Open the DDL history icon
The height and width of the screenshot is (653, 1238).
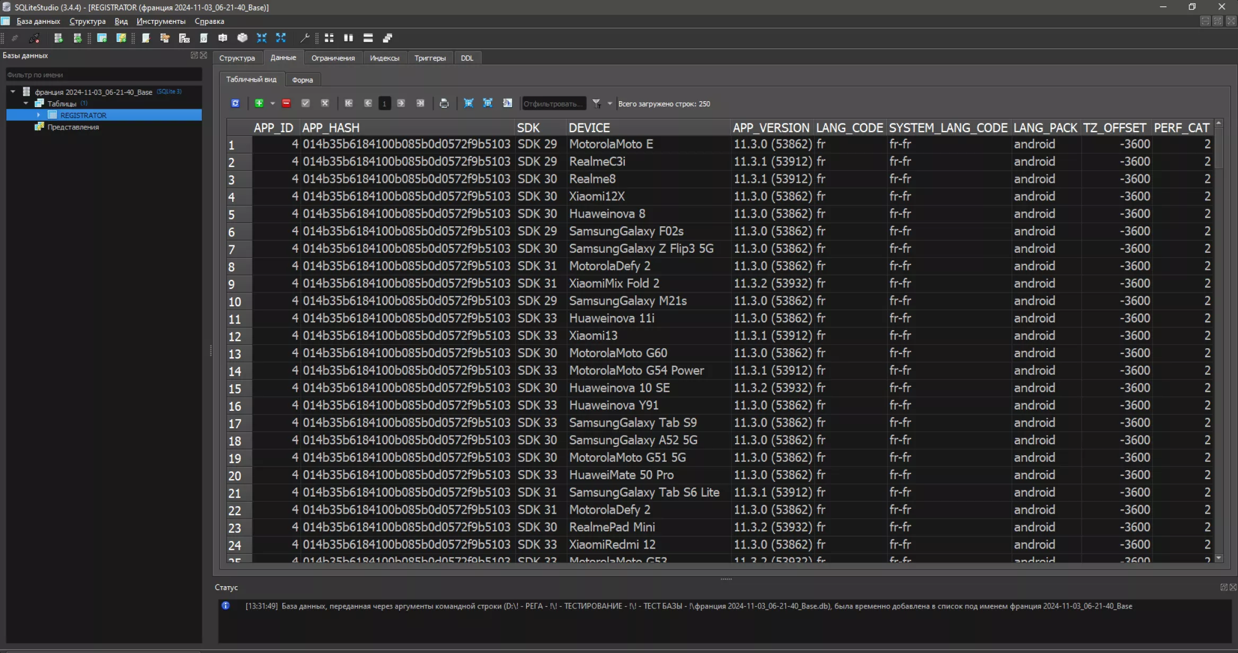point(165,38)
